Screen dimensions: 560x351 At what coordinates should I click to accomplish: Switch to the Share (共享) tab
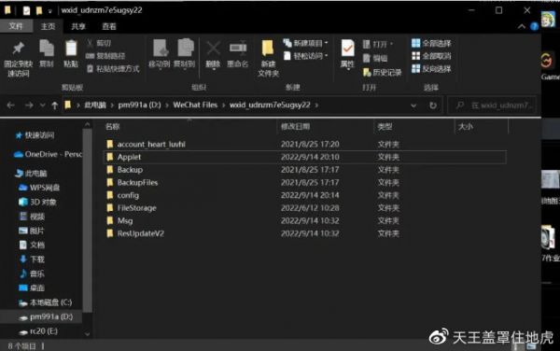coord(78,26)
